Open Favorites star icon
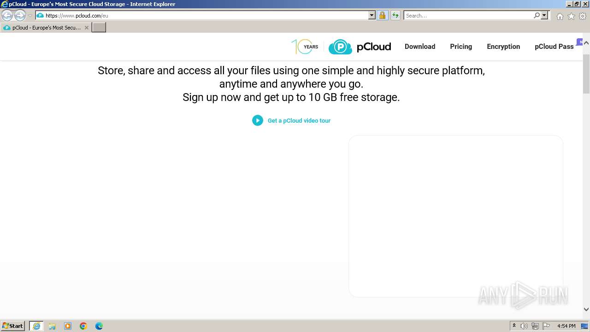 pyautogui.click(x=571, y=16)
